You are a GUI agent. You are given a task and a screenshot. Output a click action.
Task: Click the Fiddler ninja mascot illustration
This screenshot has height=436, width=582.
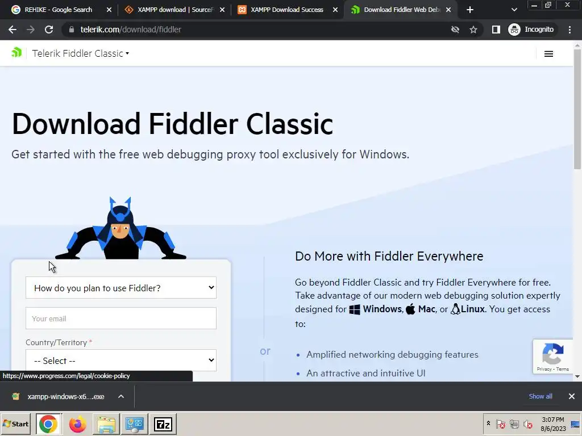(120, 228)
